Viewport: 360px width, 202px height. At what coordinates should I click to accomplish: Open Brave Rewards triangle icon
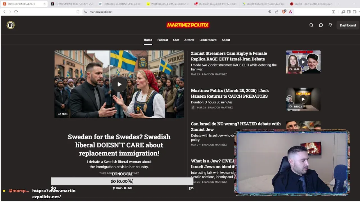[290, 12]
